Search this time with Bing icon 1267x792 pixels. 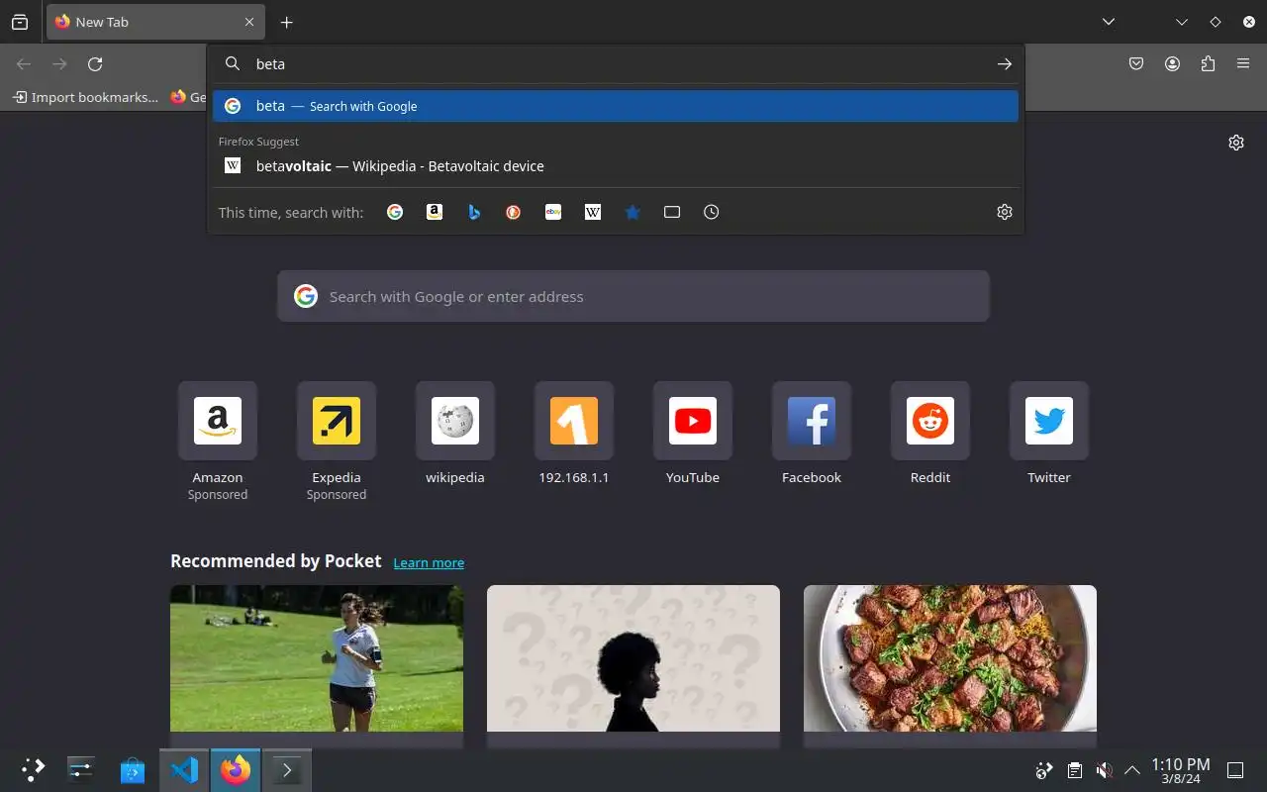(x=474, y=212)
